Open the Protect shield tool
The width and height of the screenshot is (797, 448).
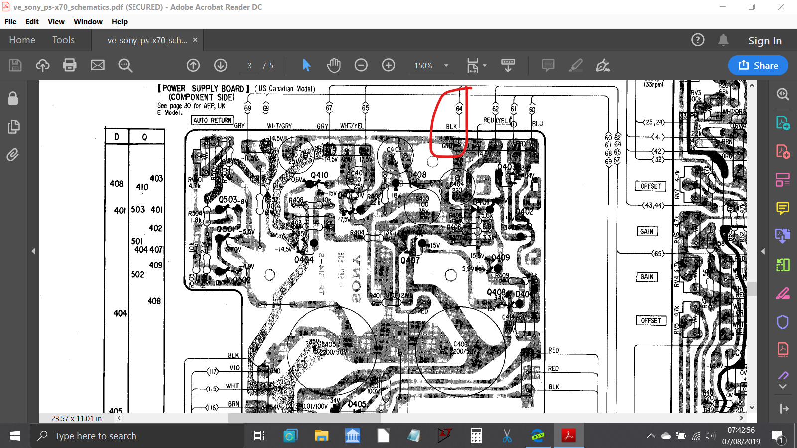point(783,322)
